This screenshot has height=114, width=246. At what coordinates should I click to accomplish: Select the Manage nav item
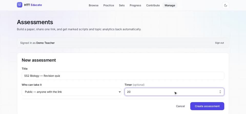[170, 5]
